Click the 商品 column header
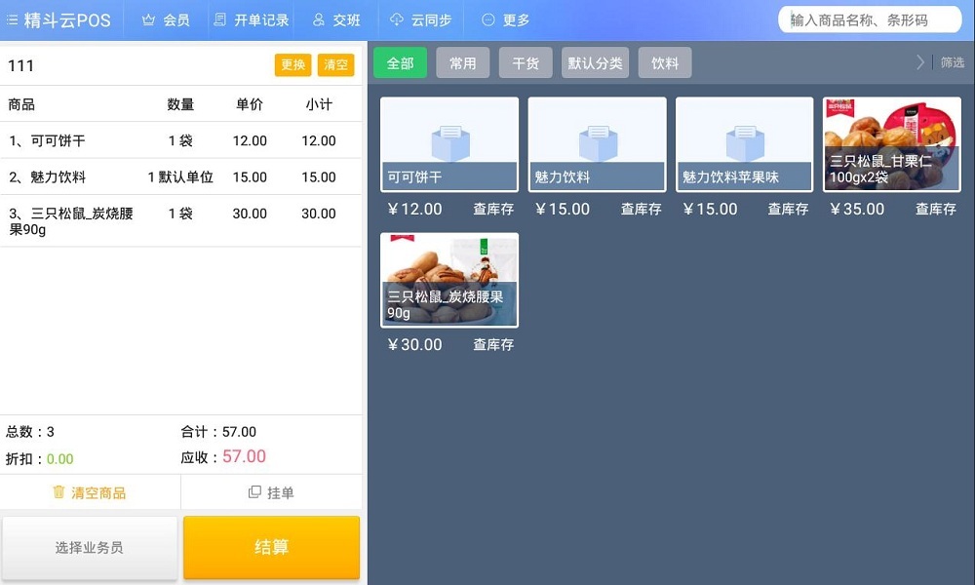The height and width of the screenshot is (585, 975). pos(21,104)
